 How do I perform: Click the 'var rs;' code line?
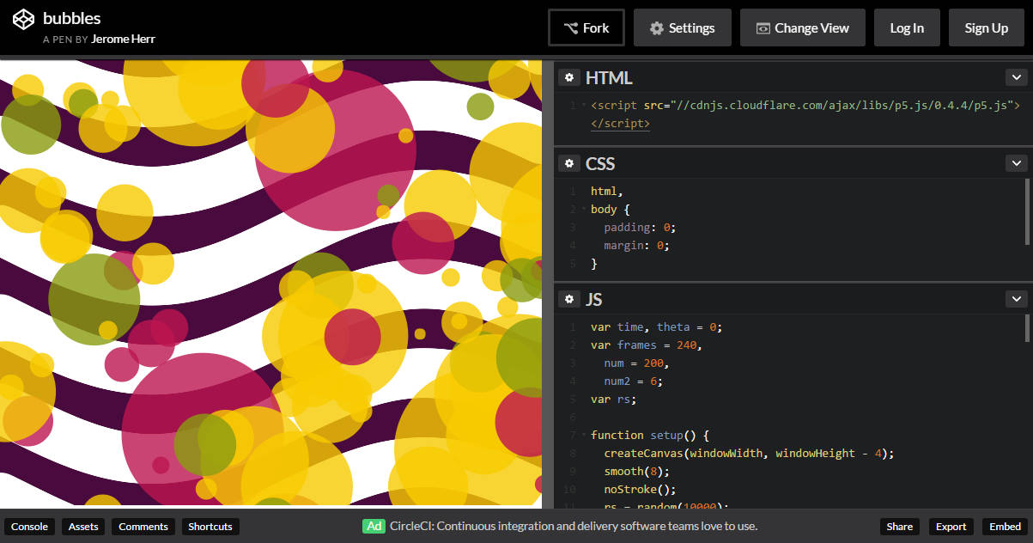coord(614,400)
